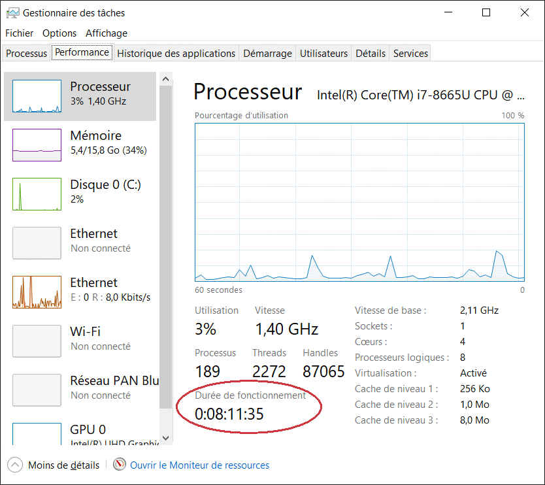Switch to the Processus tab

coord(27,54)
